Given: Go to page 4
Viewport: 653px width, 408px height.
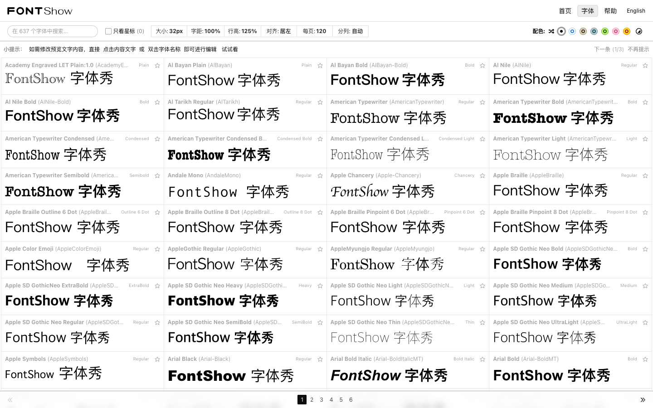Looking at the screenshot, I should point(331,400).
